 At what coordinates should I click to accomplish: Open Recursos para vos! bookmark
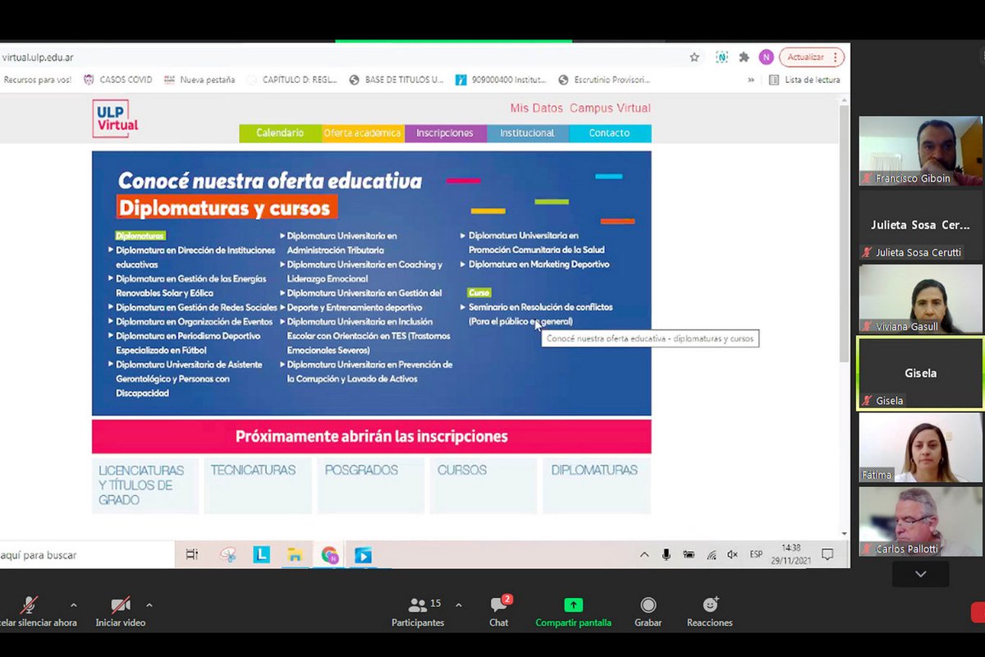37,80
